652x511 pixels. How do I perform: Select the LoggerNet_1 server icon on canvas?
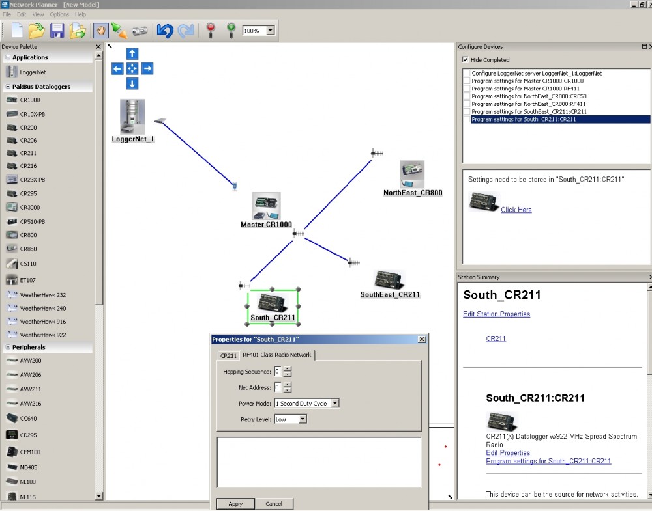[132, 117]
